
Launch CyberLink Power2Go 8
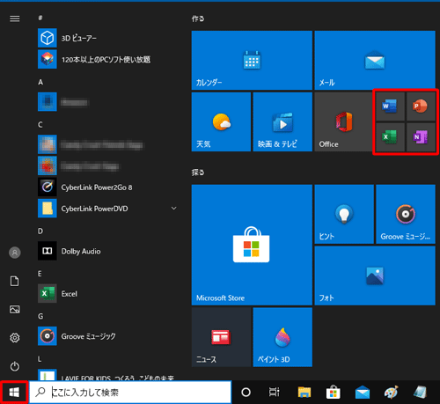(108, 187)
